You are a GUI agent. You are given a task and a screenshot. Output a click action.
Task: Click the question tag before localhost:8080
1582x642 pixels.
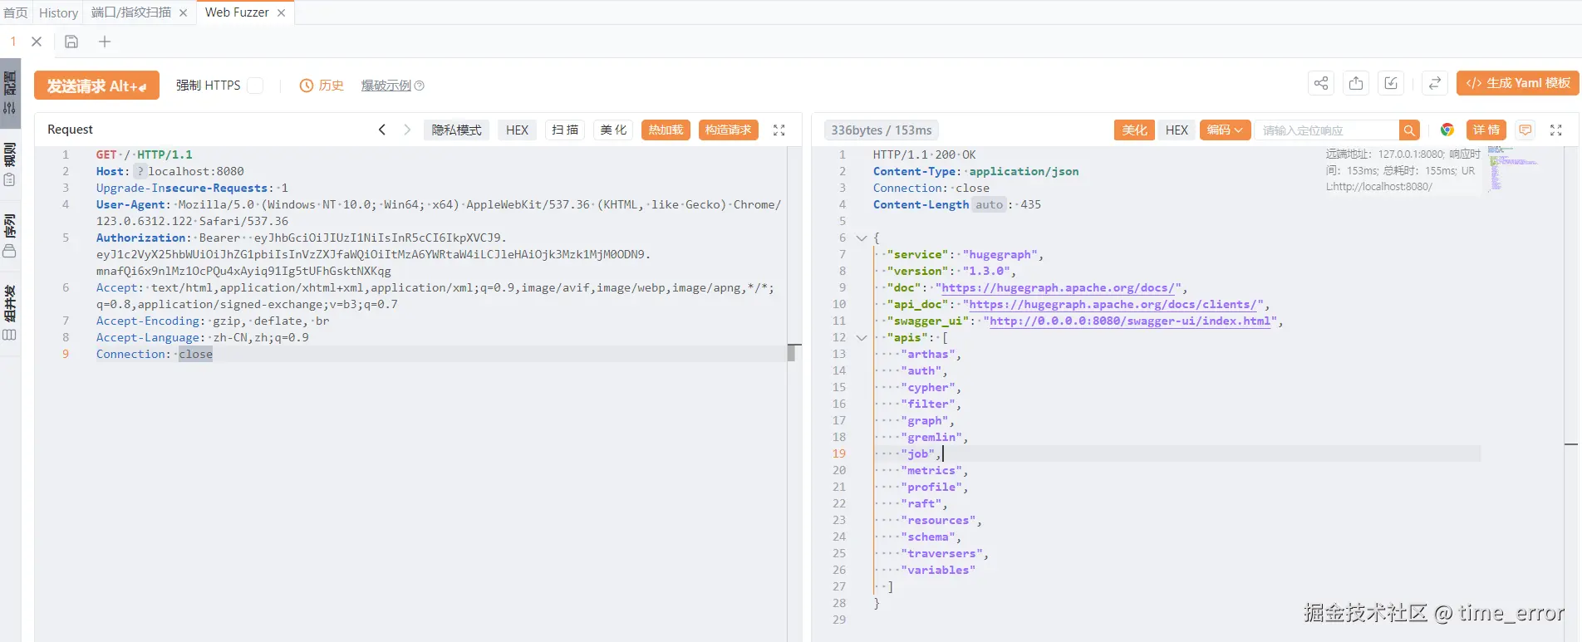[x=140, y=171]
